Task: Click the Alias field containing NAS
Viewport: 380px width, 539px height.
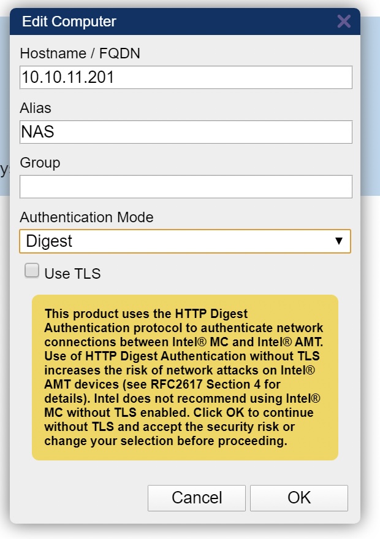Action: coord(186,132)
